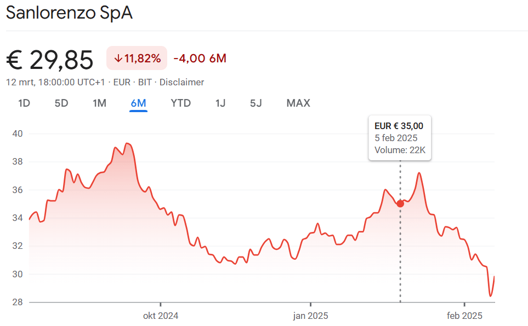Switch chart to YTD view

click(180, 103)
